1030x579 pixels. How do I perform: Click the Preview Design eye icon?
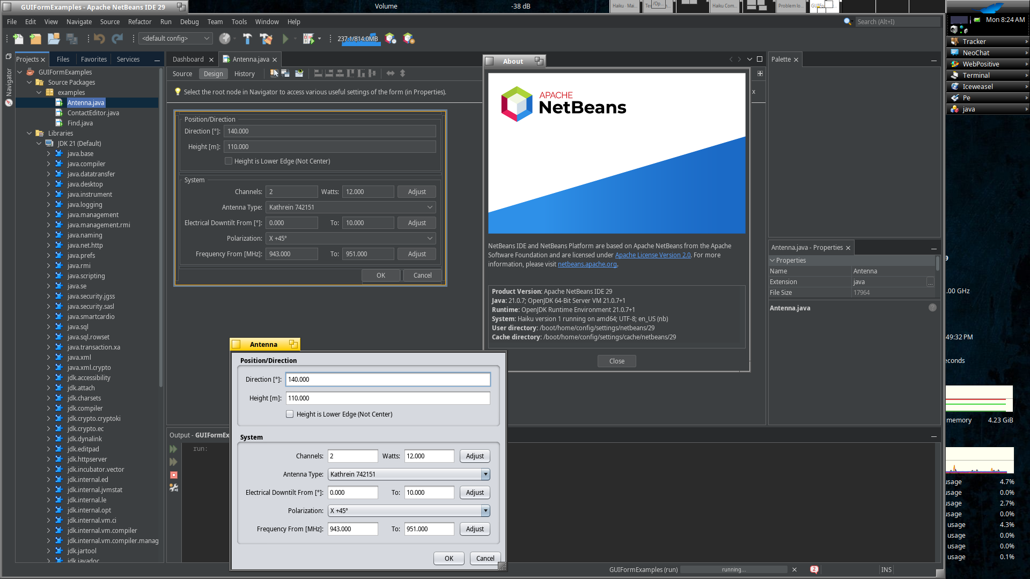[x=299, y=73]
